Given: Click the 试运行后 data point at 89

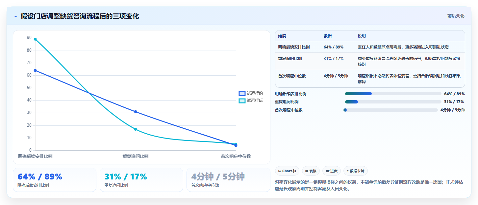Looking at the screenshot, I should pyautogui.click(x=35, y=39).
